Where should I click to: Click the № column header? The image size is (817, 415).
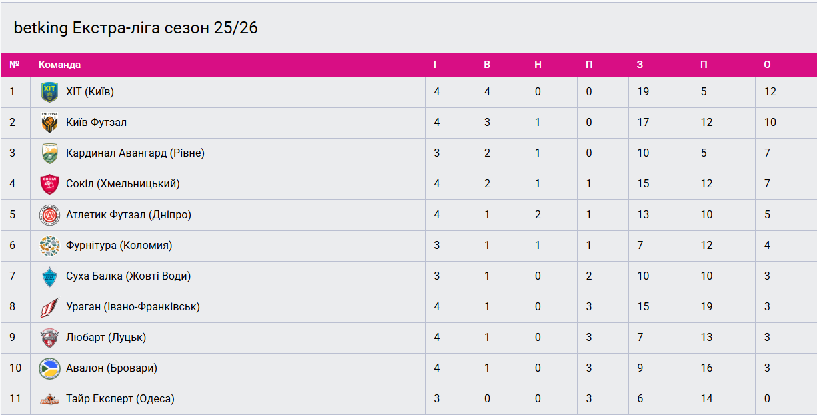point(15,65)
